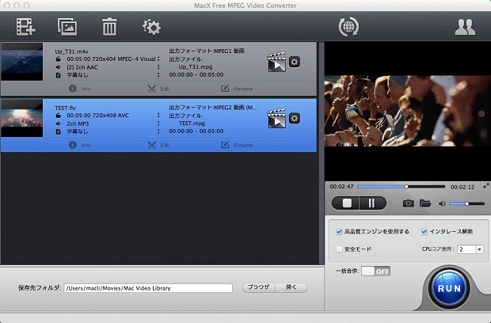491x323 pixels.
Task: Click Edit scissors for Up_T31.m4v
Action: point(158,89)
